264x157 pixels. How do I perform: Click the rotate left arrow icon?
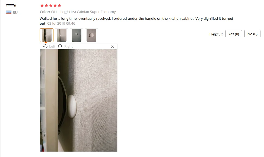click(x=45, y=46)
